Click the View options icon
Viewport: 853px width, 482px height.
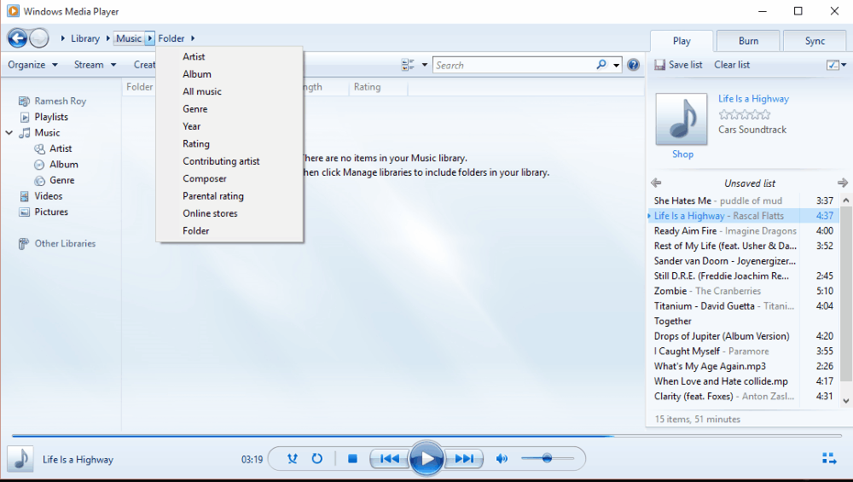pyautogui.click(x=408, y=65)
